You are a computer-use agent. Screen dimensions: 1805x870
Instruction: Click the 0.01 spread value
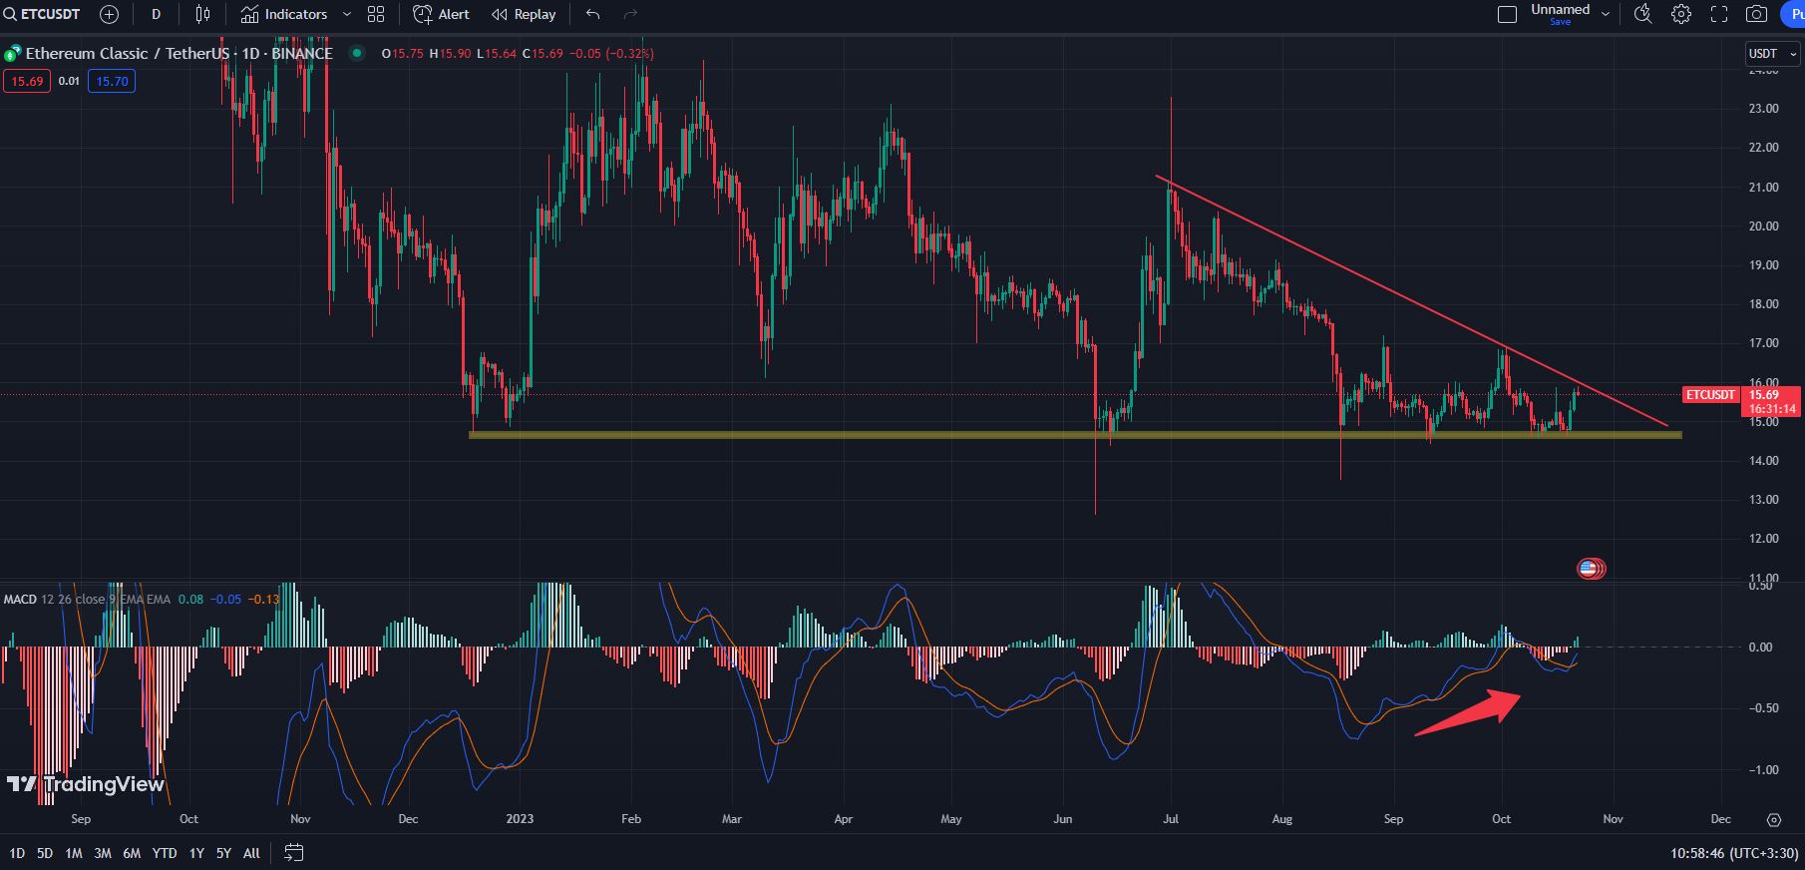tap(69, 81)
